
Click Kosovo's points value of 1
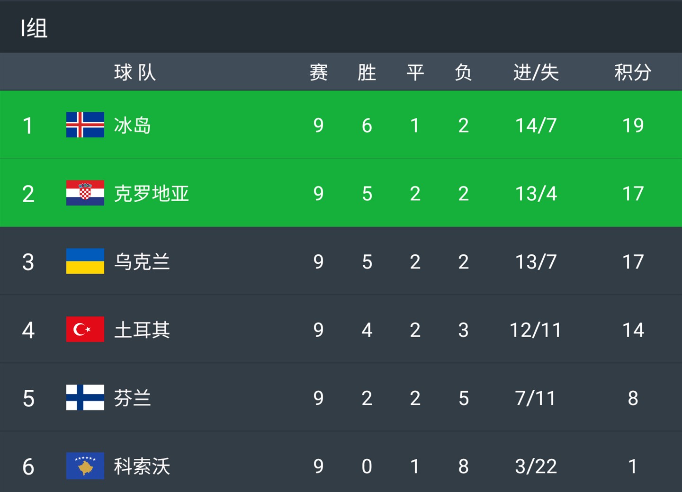(633, 466)
